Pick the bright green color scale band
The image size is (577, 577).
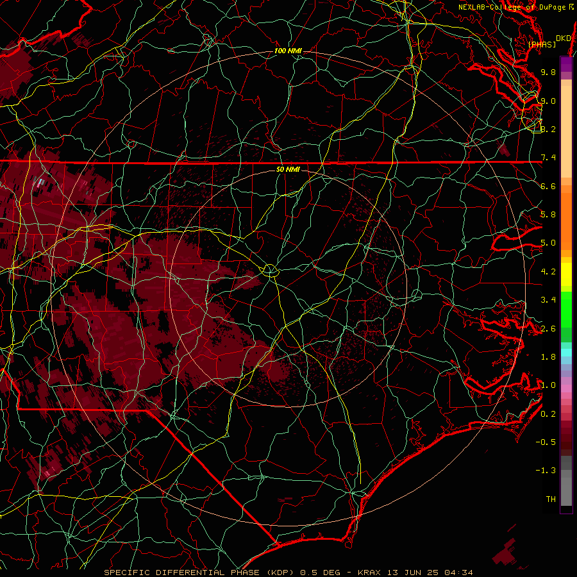pos(566,309)
